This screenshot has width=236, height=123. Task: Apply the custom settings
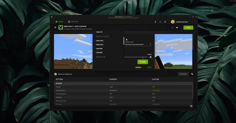point(149,67)
